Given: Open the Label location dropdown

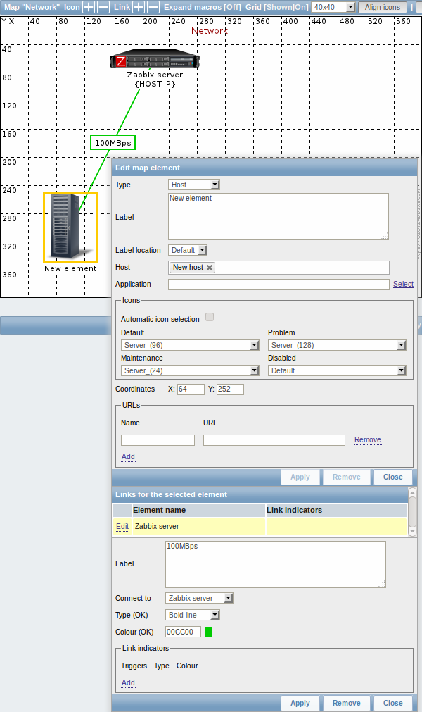Looking at the screenshot, I should [188, 250].
